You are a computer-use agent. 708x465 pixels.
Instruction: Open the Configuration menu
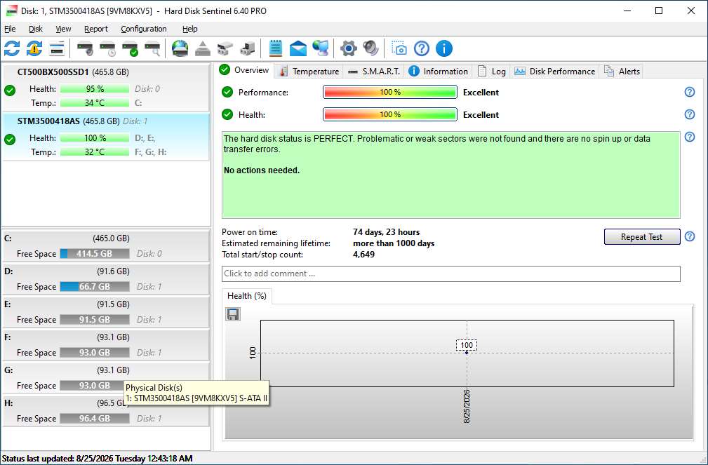144,29
